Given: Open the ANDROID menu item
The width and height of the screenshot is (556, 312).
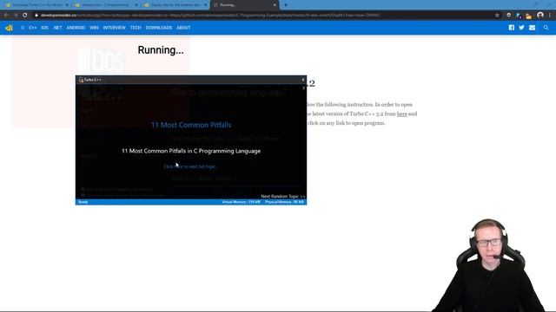Looking at the screenshot, I should 76,28.
